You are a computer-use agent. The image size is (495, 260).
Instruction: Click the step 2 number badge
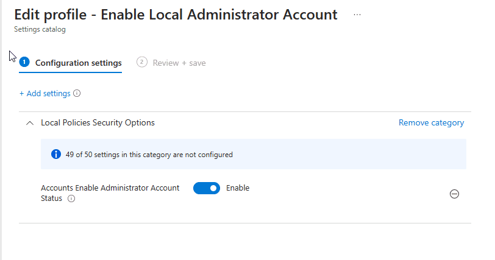pyautogui.click(x=142, y=62)
